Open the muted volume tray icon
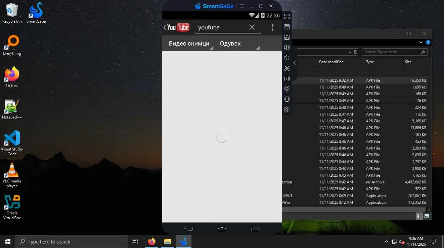The height and width of the screenshot is (248, 444). pyautogui.click(x=402, y=242)
